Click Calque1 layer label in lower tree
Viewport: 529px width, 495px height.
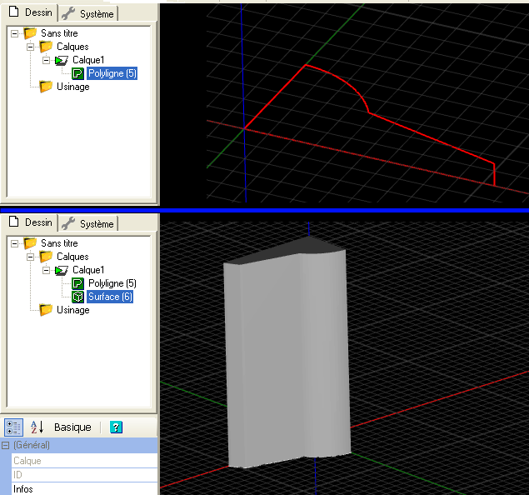pos(88,270)
